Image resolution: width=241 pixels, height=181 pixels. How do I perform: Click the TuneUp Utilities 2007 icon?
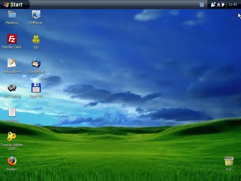point(12,136)
